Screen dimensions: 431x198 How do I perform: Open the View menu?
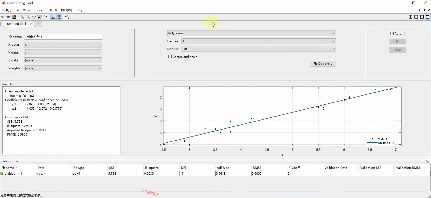(26, 10)
